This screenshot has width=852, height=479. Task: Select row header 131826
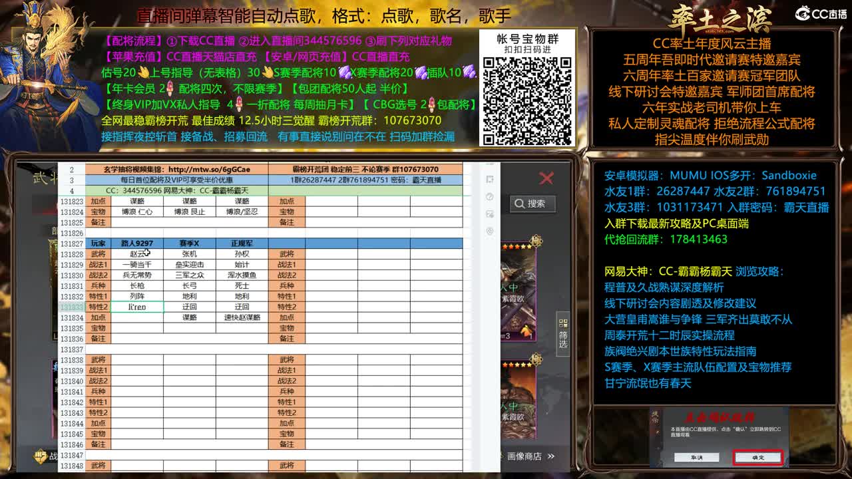pyautogui.click(x=71, y=234)
